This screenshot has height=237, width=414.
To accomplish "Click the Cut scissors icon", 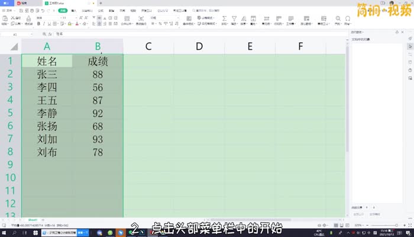I will pos(13,18).
